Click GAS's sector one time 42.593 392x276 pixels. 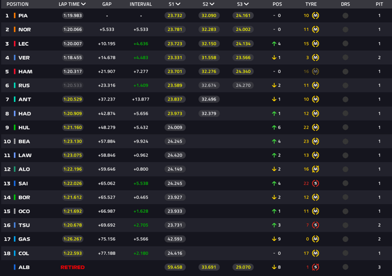point(175,239)
